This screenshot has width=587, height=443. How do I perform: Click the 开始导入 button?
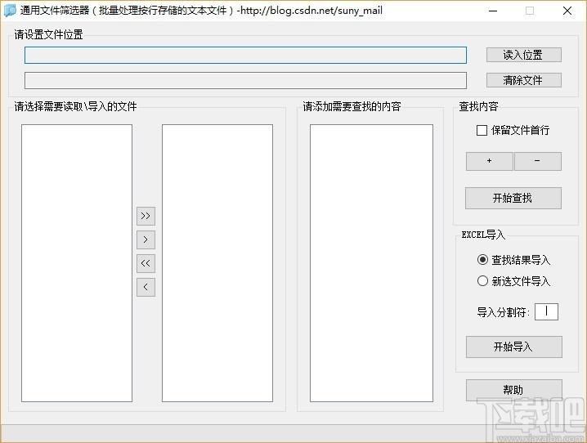514,347
